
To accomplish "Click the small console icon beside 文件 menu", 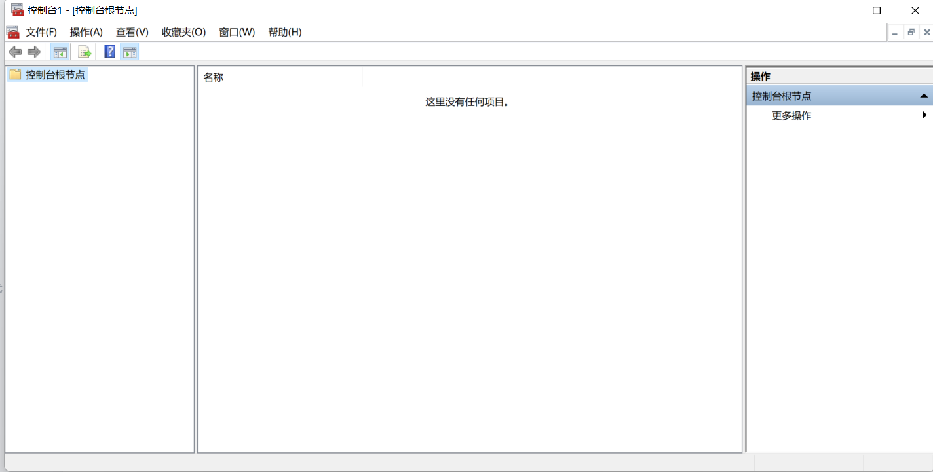I will 12,31.
